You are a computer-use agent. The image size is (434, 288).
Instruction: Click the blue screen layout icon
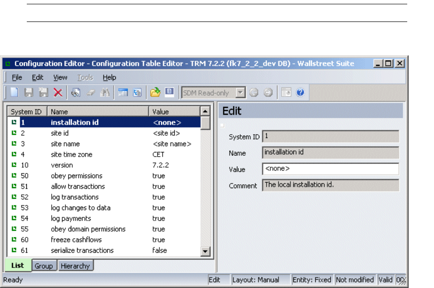[169, 92]
